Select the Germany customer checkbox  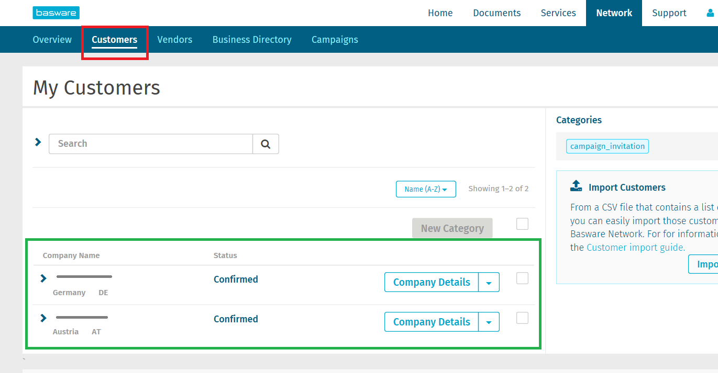tap(522, 278)
